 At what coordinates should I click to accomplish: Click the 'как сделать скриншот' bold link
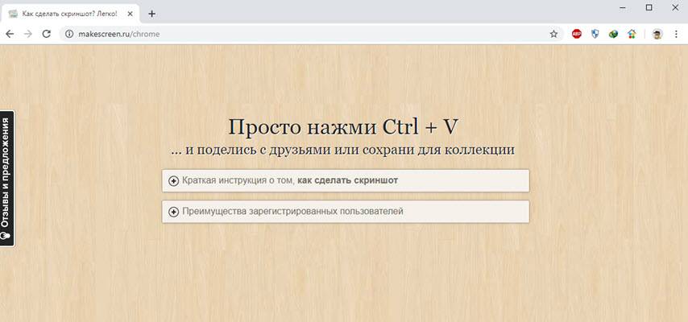click(x=347, y=180)
